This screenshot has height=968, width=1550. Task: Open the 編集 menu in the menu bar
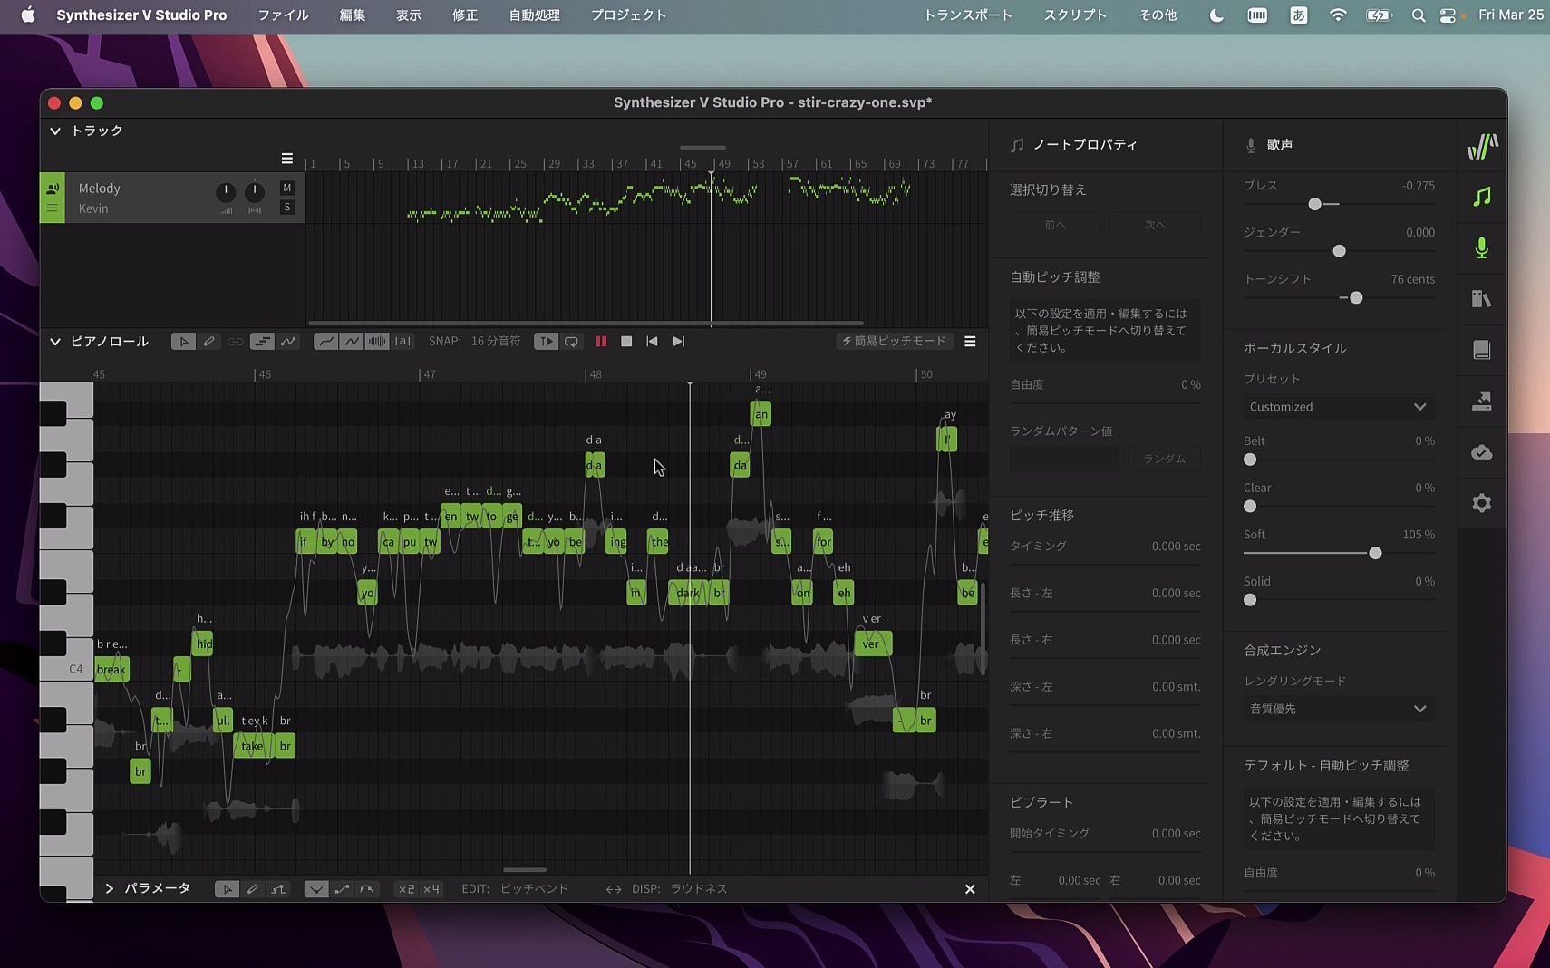point(352,15)
